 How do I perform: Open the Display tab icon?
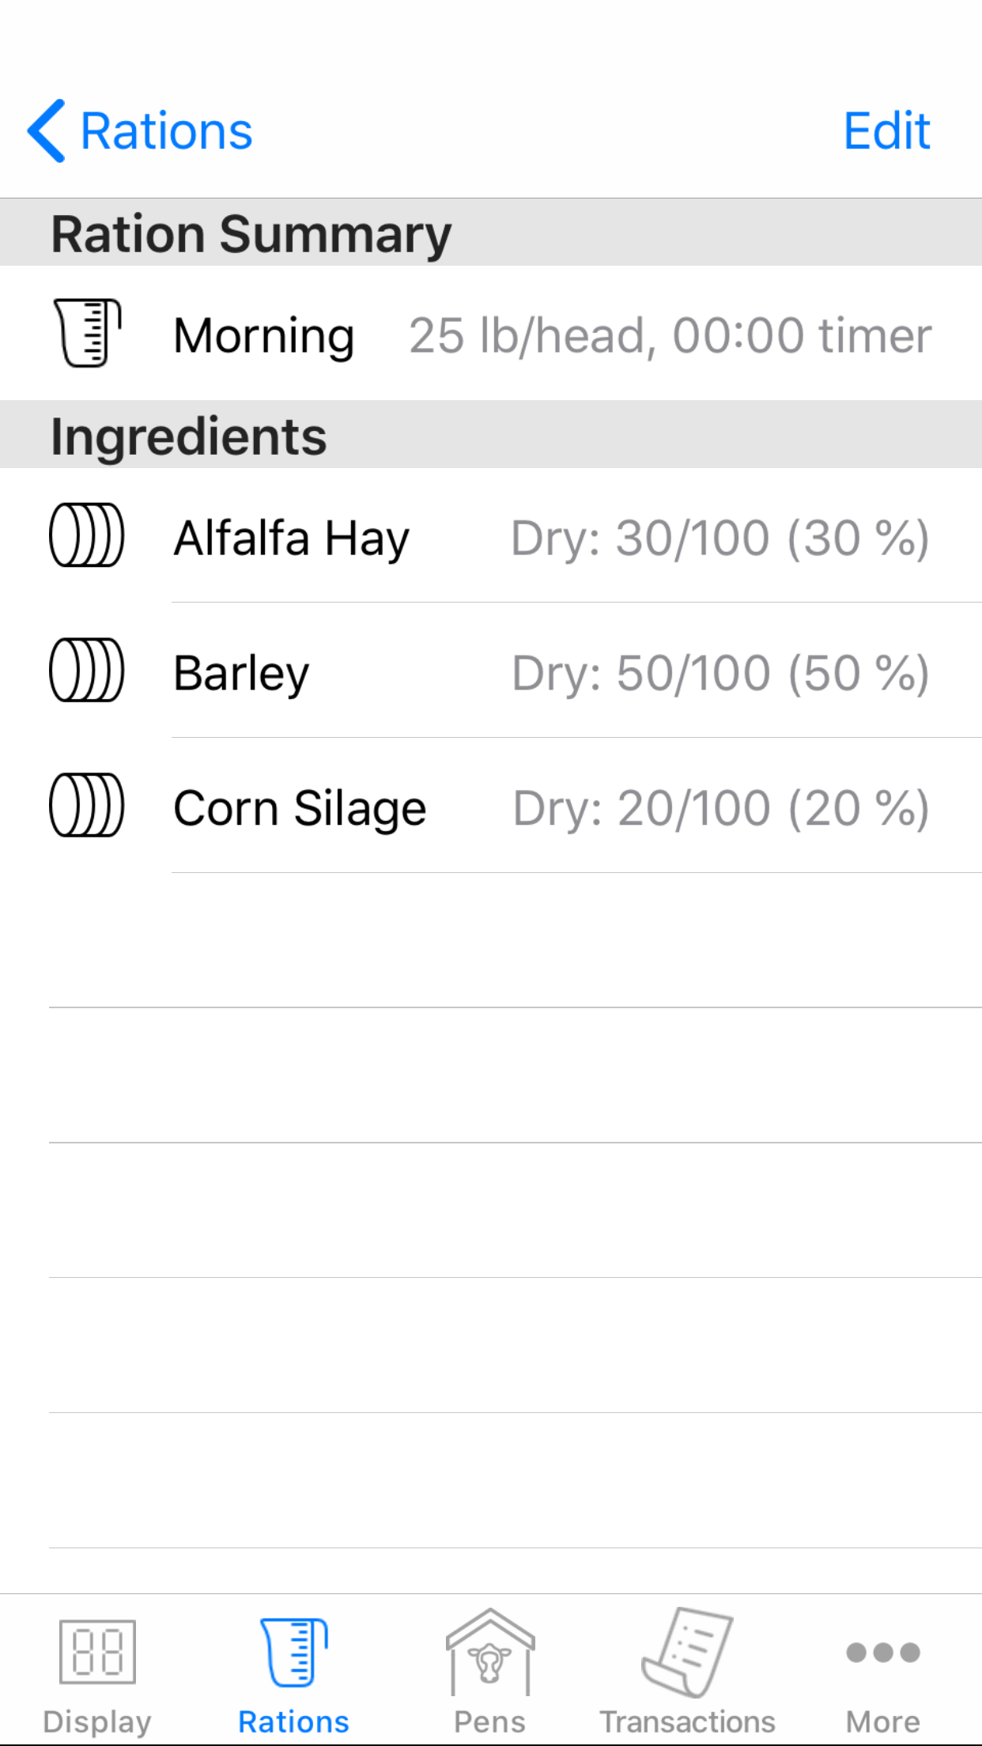click(97, 1653)
